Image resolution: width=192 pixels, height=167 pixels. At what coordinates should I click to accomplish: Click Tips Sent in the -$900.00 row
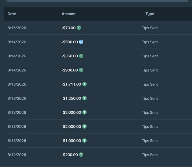150,70
